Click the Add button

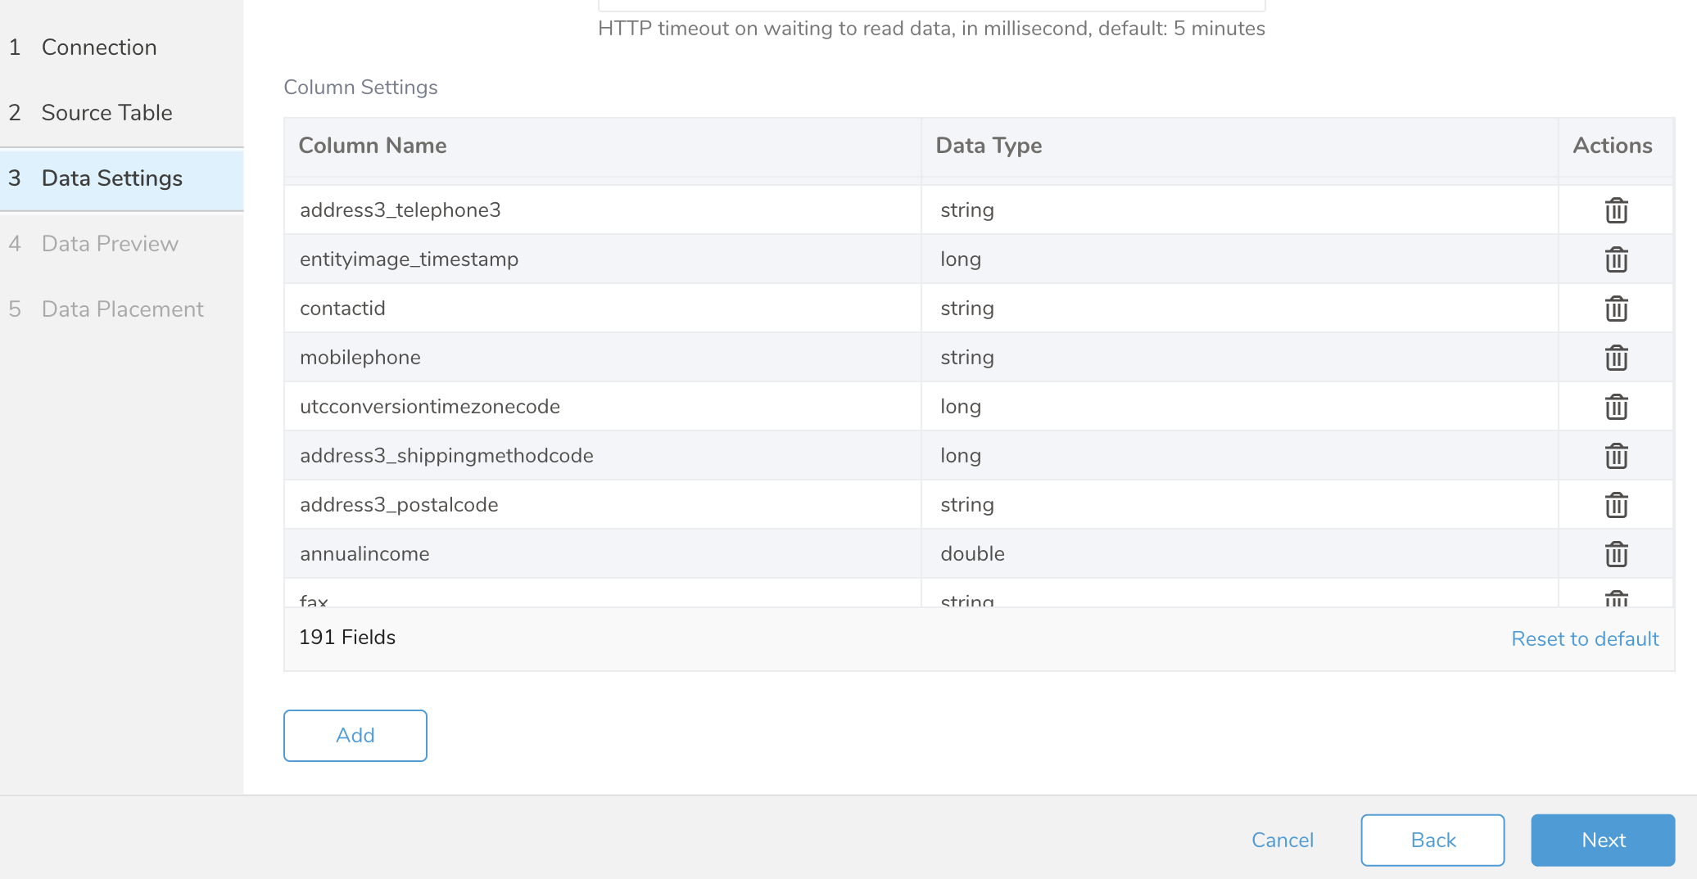tap(355, 735)
